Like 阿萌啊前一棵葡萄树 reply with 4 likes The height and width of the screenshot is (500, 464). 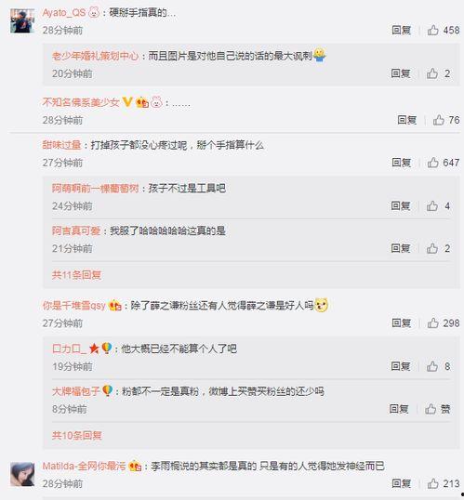tap(432, 206)
